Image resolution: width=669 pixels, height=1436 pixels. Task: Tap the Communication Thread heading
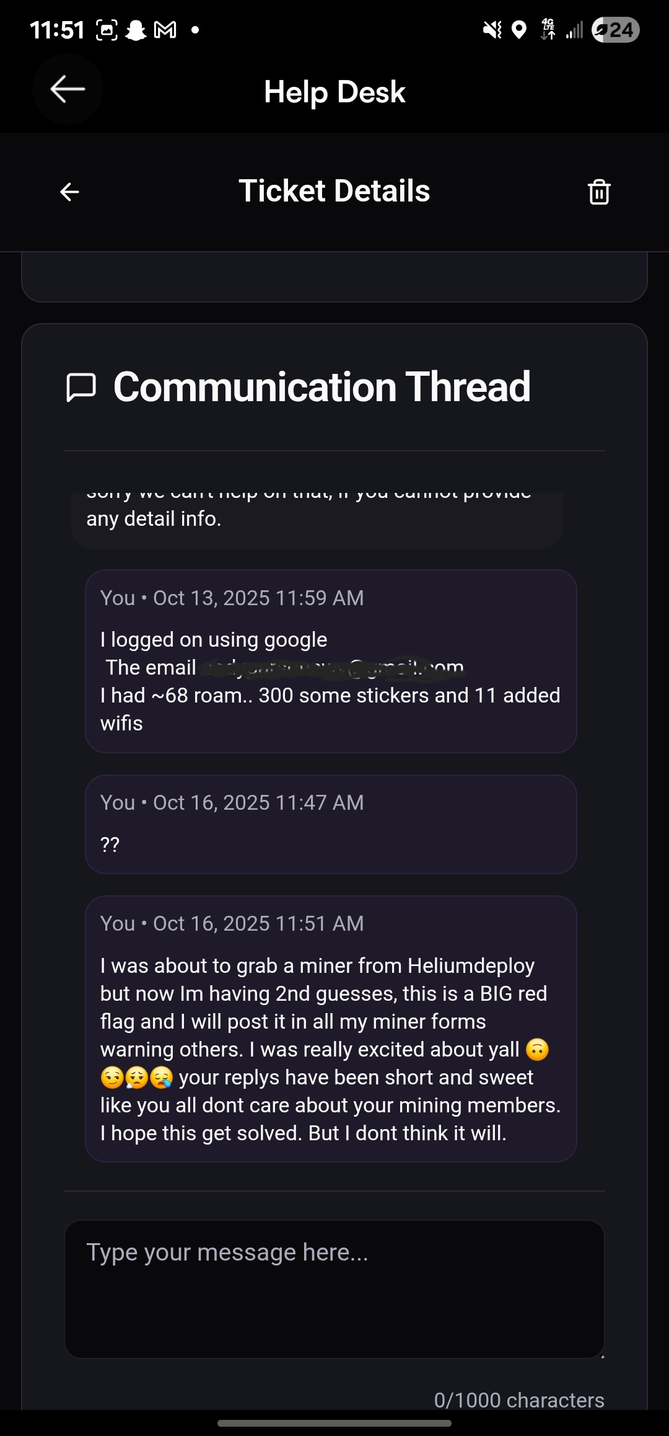[x=321, y=388]
